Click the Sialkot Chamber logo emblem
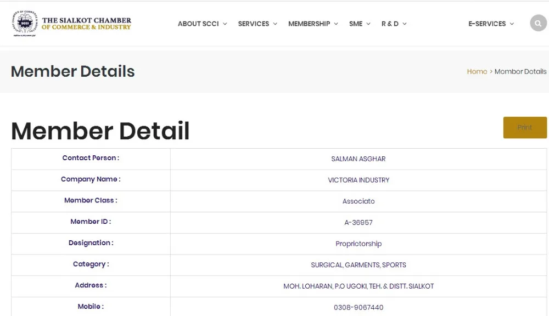This screenshot has height=316, width=549. (x=24, y=23)
